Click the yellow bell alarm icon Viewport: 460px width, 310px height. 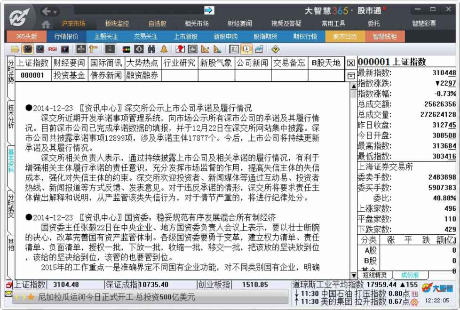click(164, 49)
